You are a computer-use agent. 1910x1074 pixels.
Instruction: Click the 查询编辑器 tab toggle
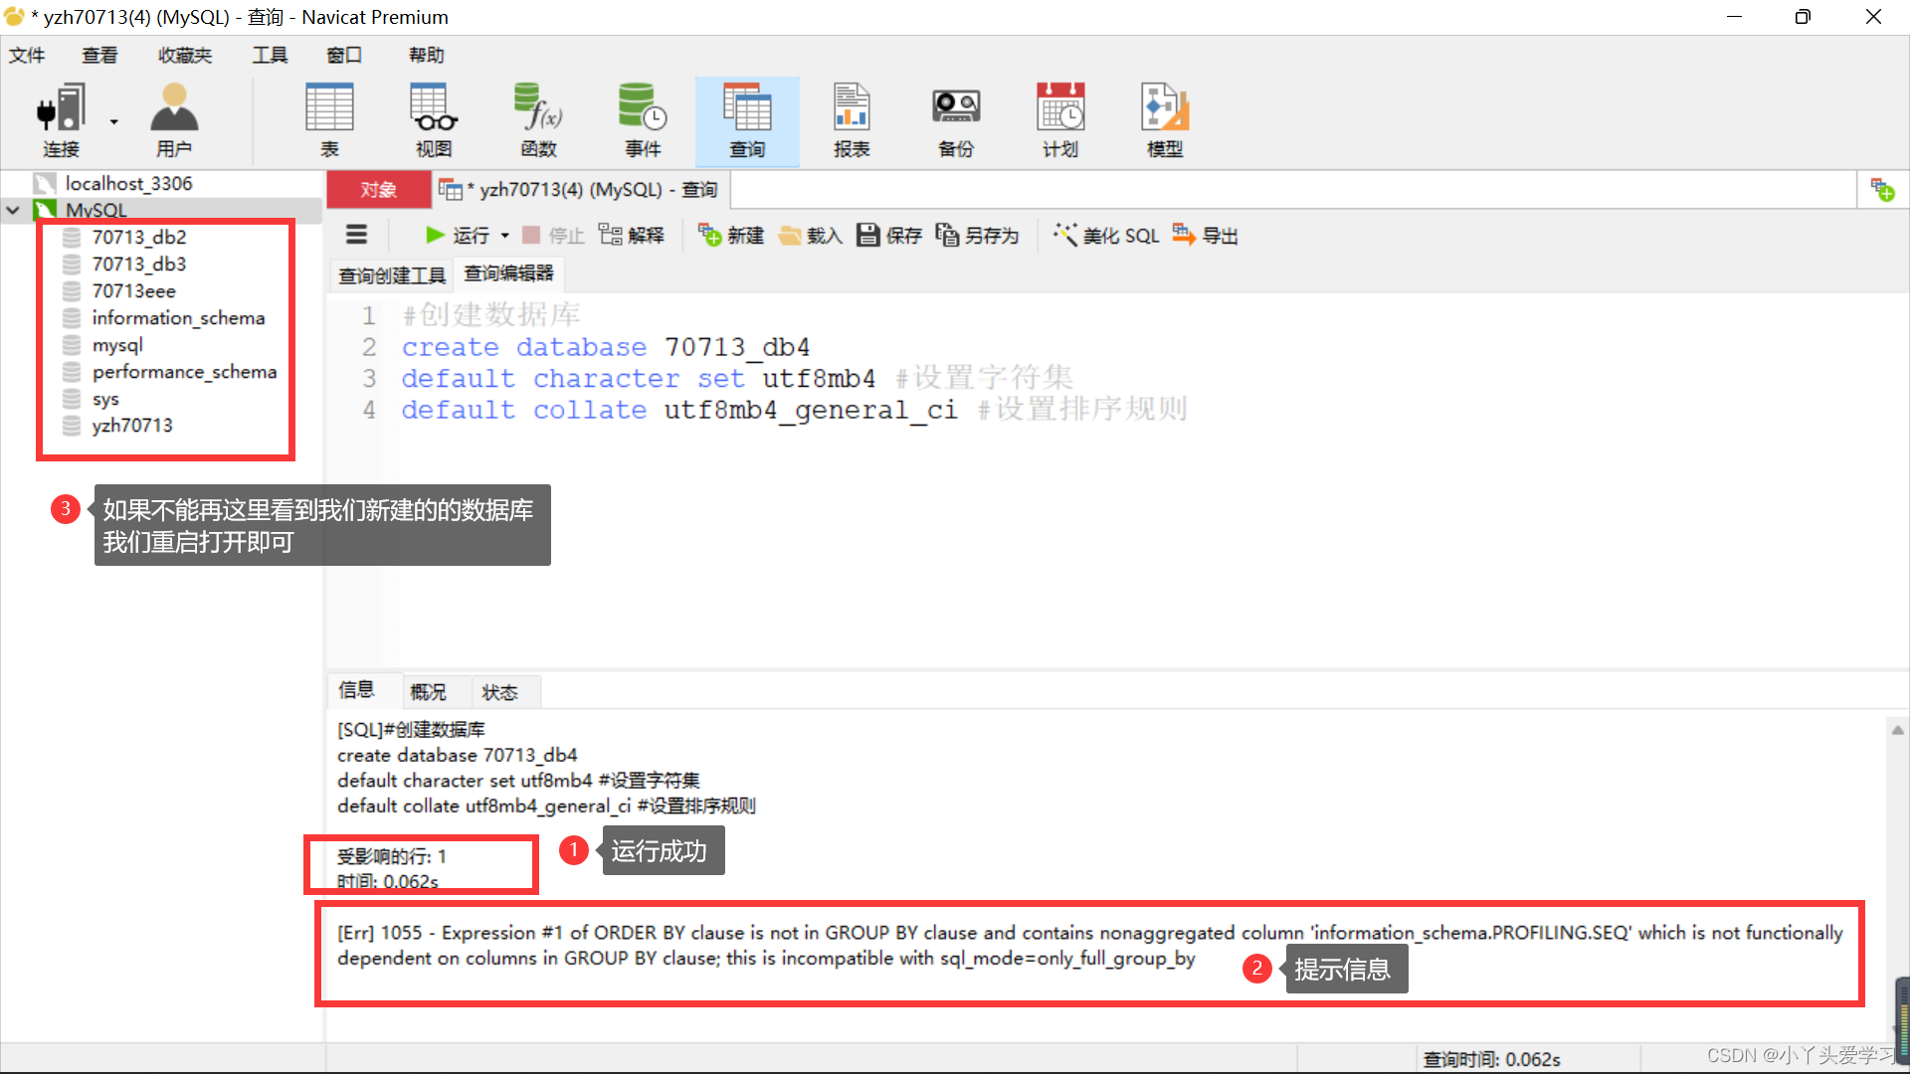point(509,272)
